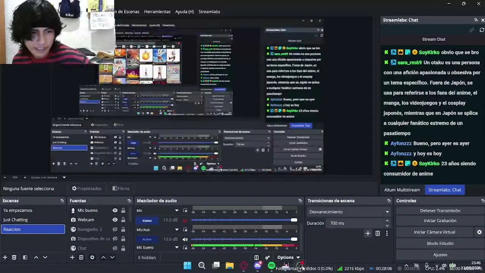Viewport: 485px width, 273px height.
Task: Move the selected source up
Action: pos(103,257)
